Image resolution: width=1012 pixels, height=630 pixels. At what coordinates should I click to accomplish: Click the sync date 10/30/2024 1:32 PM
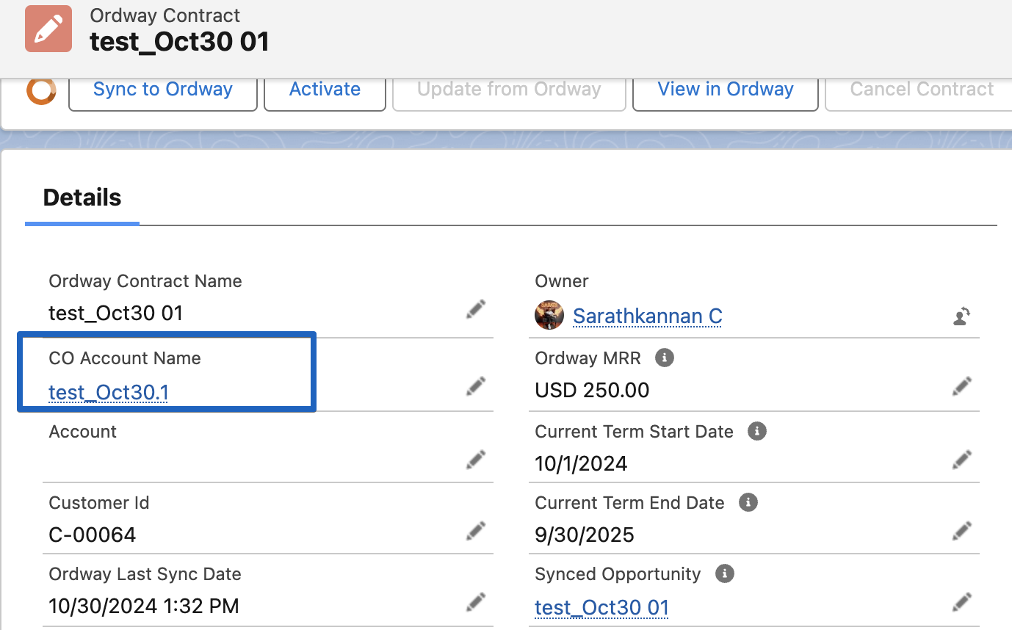pyautogui.click(x=144, y=607)
